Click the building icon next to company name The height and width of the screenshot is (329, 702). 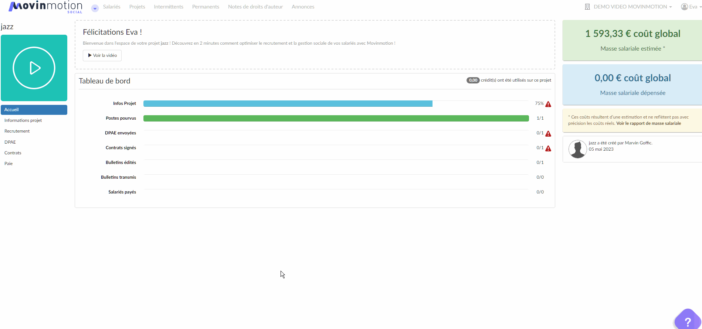(587, 7)
